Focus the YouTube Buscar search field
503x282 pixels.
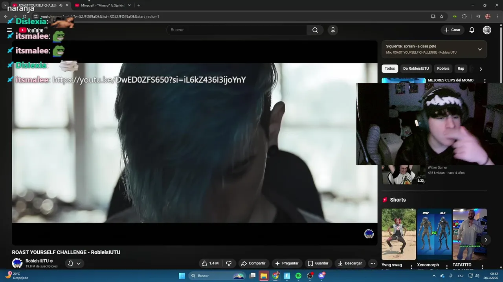click(x=237, y=30)
